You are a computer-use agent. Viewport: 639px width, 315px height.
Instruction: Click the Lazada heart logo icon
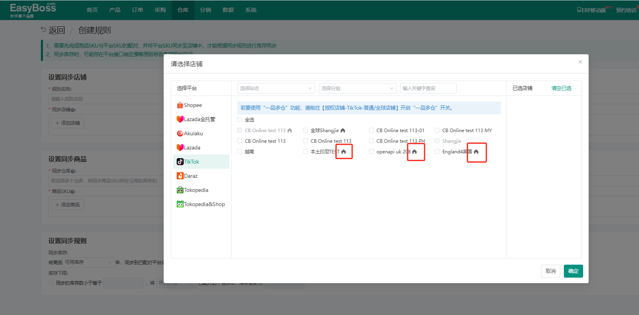pyautogui.click(x=180, y=147)
